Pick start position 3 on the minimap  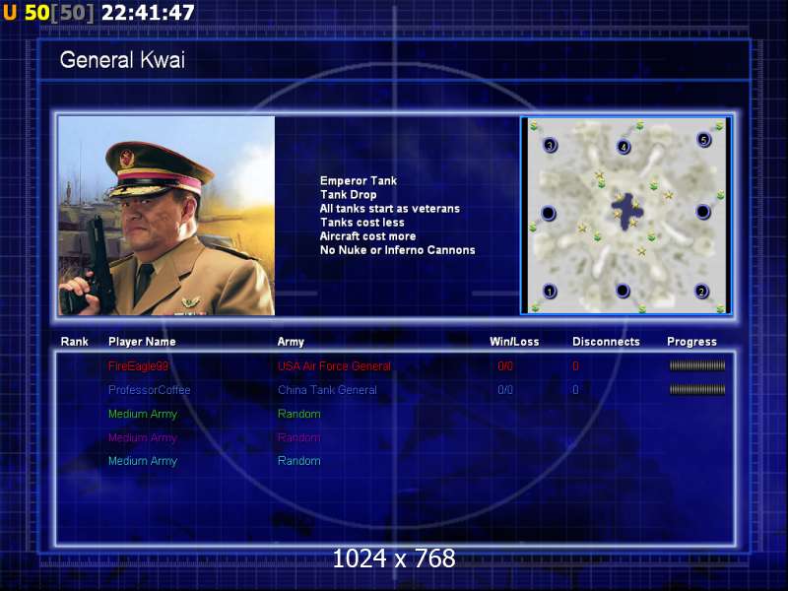(550, 145)
